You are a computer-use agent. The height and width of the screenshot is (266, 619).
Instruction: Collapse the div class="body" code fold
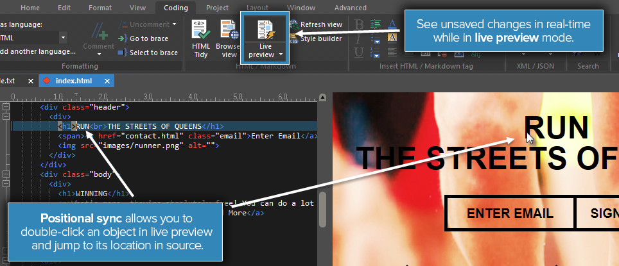[x=6, y=174]
